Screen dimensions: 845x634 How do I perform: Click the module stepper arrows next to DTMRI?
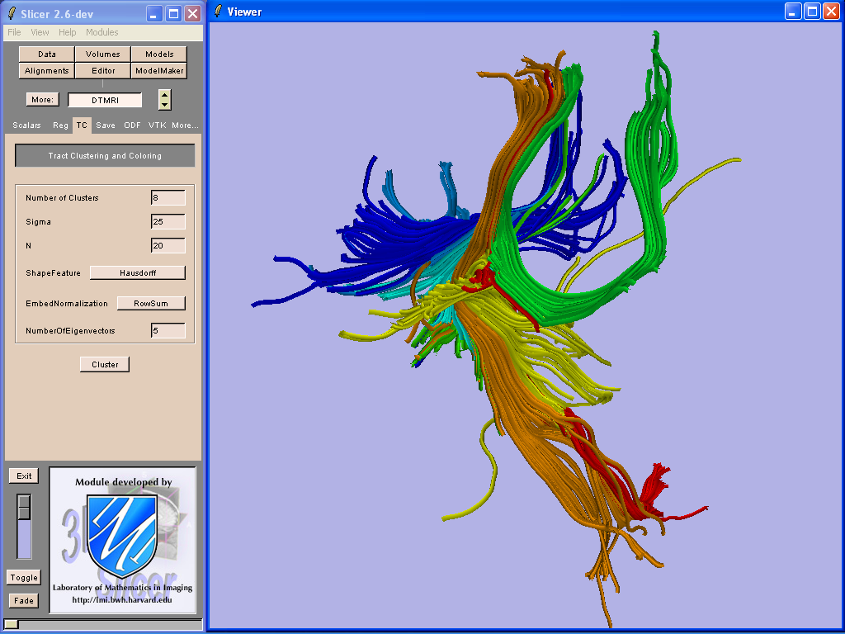tap(165, 100)
